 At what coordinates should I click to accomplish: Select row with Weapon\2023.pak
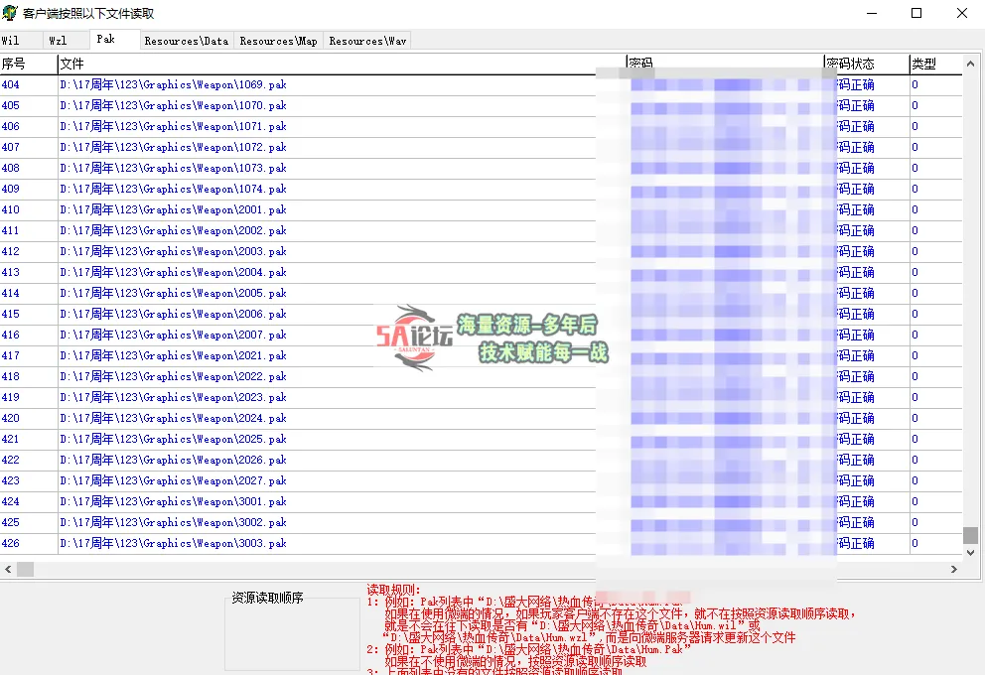[x=482, y=397]
